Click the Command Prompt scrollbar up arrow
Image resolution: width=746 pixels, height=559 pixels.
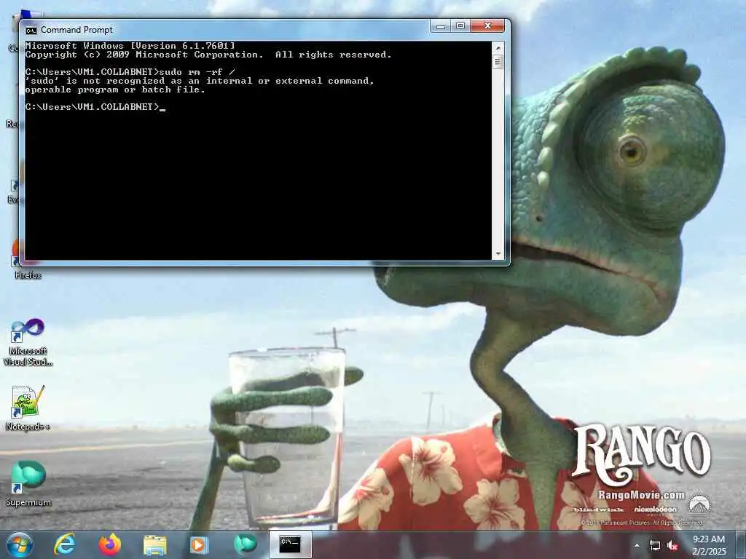498,48
